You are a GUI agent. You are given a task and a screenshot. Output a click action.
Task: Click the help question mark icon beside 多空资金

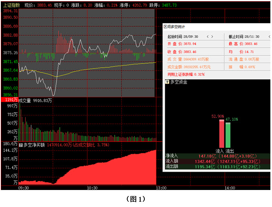pos(167,82)
